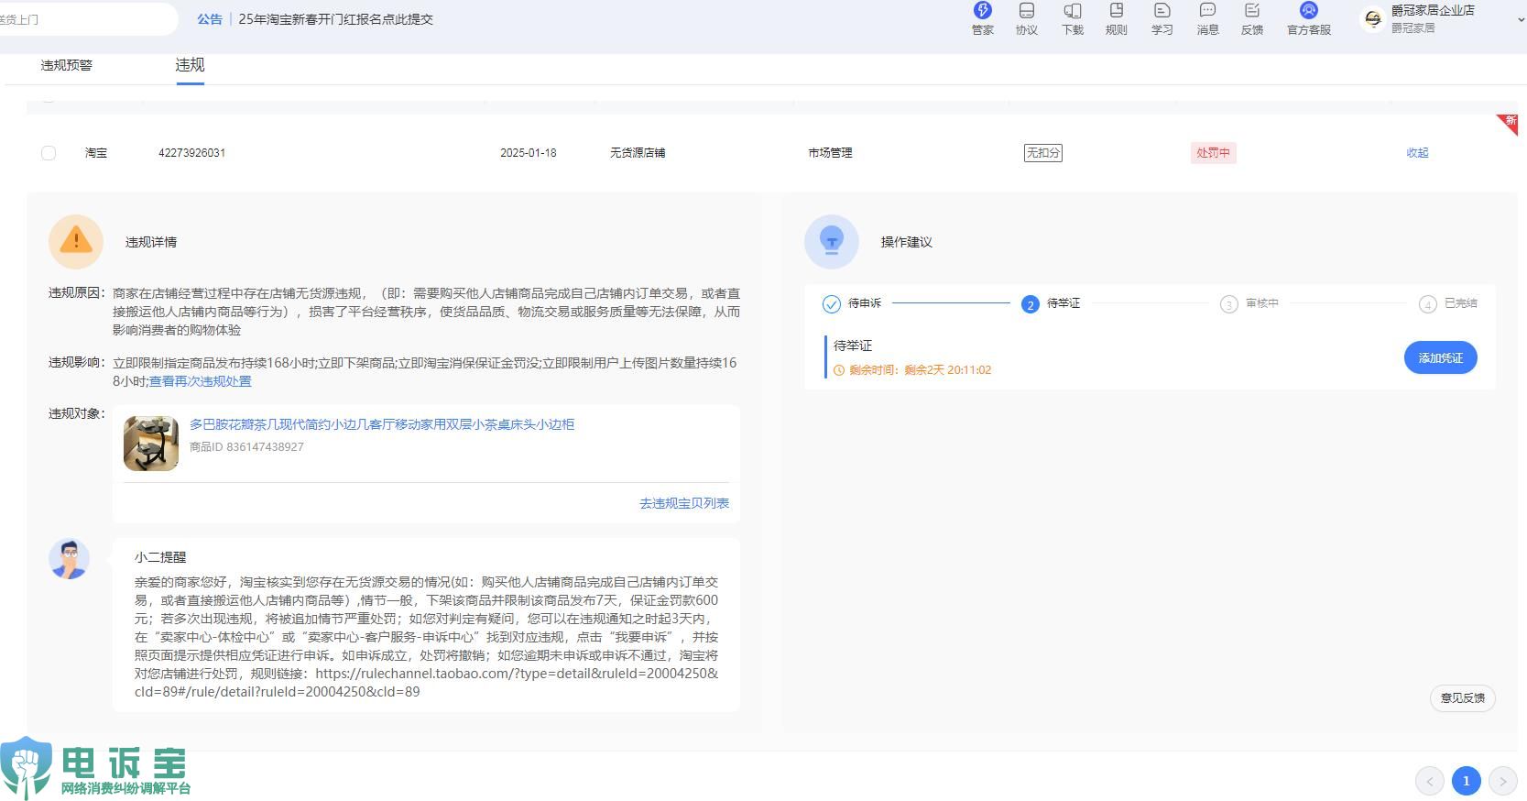Viewport: 1527px width, 801px height.
Task: Click the violation number 42273926031
Action: [x=191, y=153]
